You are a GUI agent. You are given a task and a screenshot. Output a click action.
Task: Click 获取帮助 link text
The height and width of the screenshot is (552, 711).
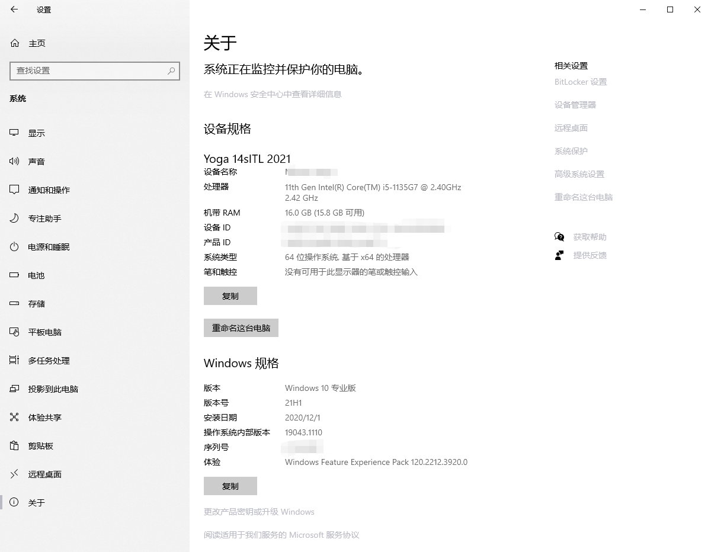click(x=590, y=237)
